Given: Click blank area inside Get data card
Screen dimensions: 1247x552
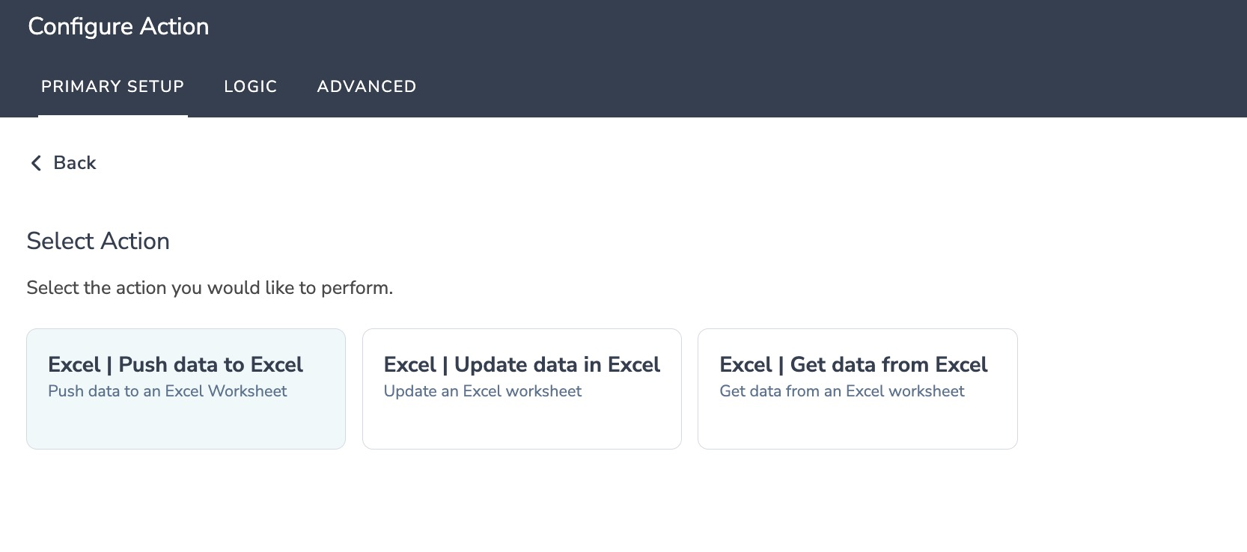Looking at the screenshot, I should tap(857, 426).
